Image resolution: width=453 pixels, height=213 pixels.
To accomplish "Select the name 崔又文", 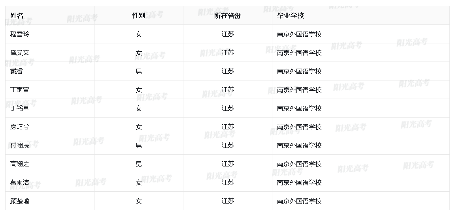I will (x=20, y=53).
